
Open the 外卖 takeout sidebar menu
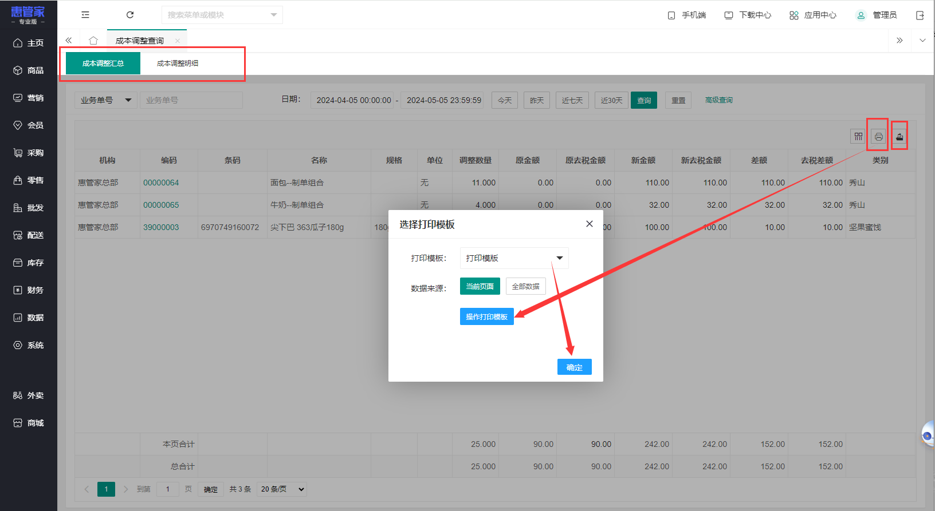[x=29, y=395]
